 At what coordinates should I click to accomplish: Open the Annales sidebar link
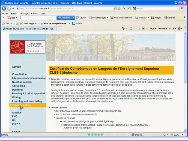pos(17,113)
